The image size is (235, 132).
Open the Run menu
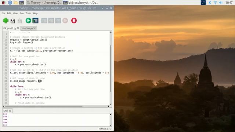coord(22,13)
